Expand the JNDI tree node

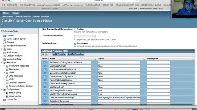tap(4, 79)
